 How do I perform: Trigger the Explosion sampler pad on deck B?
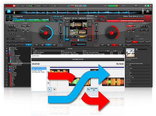[x=141, y=42]
